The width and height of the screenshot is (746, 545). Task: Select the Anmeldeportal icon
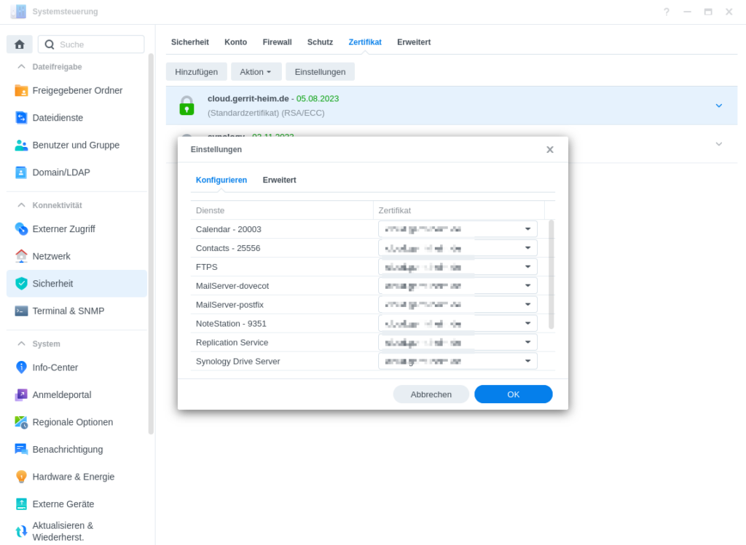(x=21, y=394)
